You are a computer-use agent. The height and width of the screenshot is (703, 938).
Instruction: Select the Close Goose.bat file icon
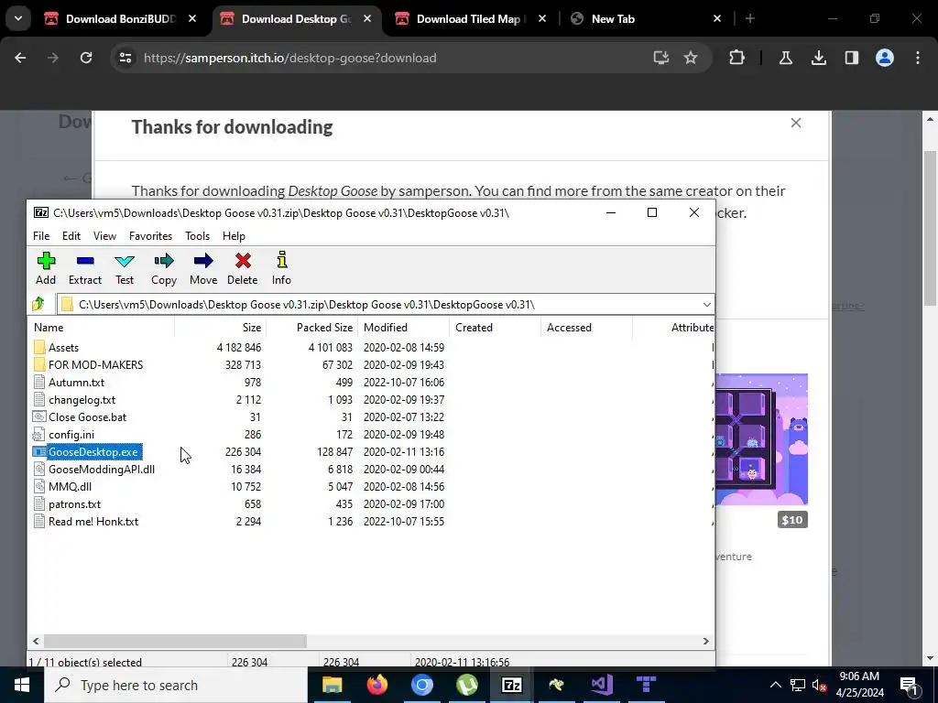[39, 417]
